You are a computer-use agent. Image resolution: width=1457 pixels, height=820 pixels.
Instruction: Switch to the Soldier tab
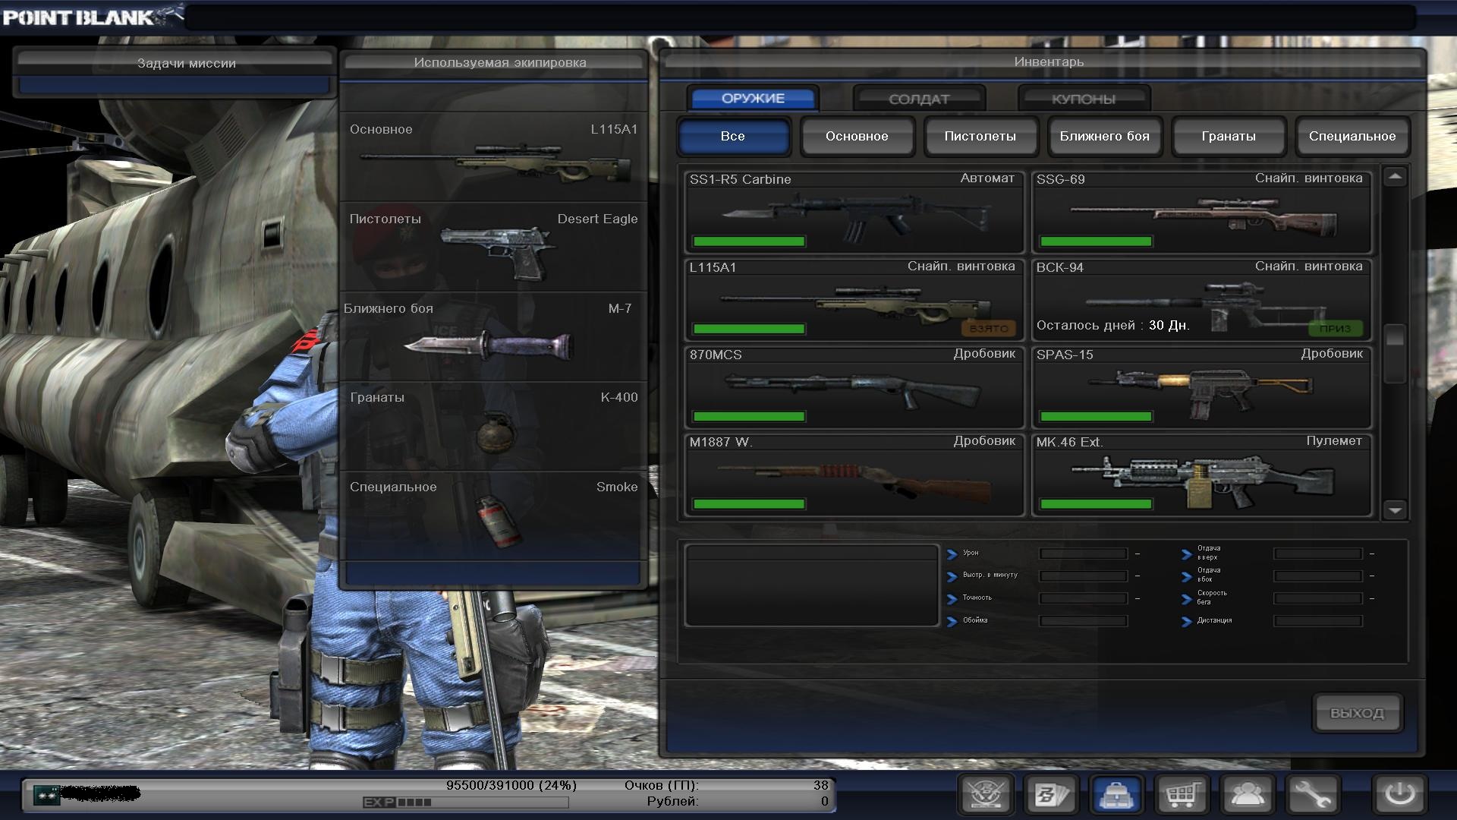(918, 99)
